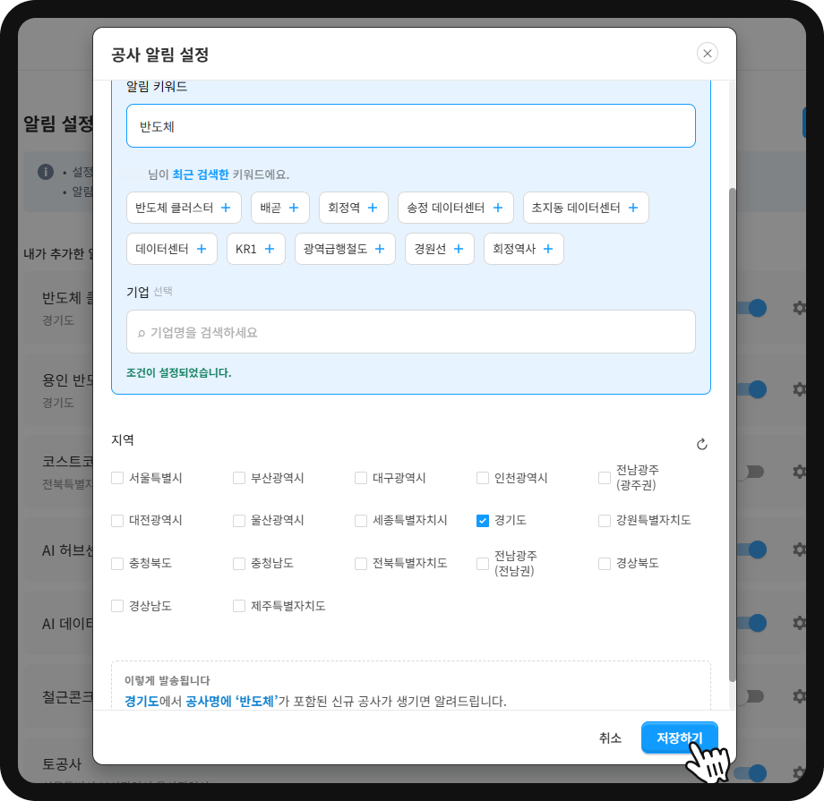The height and width of the screenshot is (801, 824).
Task: Check the 충청북도 region checkbox
Action: coord(117,564)
